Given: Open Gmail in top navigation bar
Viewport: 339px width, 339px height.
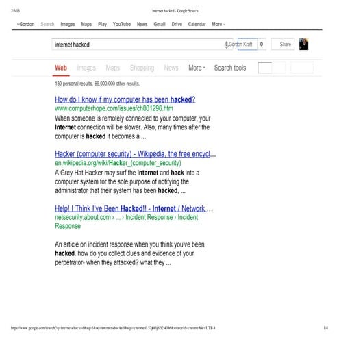Looking at the screenshot, I should coord(160,24).
